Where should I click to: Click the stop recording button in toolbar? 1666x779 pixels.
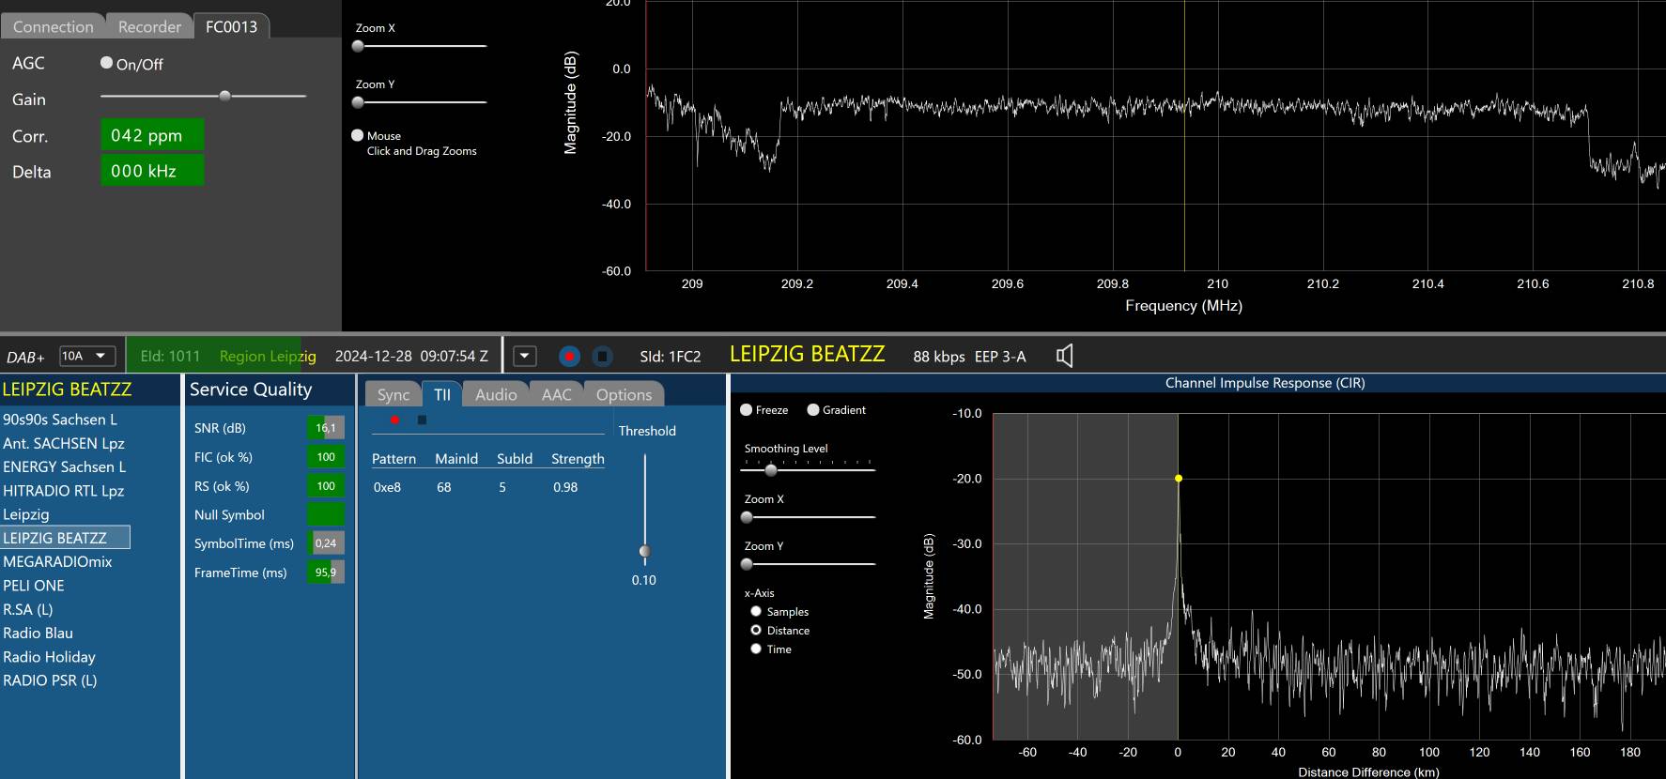pos(603,357)
